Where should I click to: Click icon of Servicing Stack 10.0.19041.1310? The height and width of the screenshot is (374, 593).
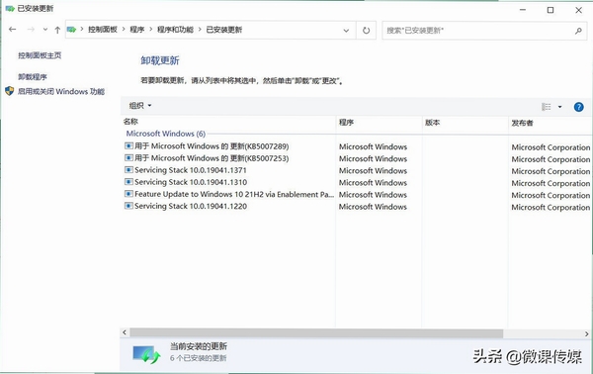[x=128, y=182]
